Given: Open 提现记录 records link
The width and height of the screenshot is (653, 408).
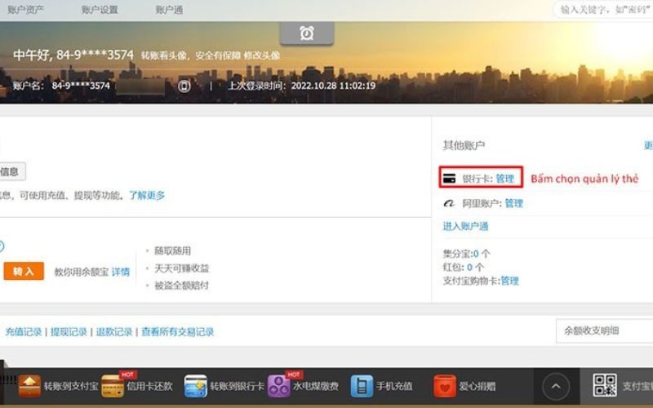Looking at the screenshot, I should click(x=69, y=332).
